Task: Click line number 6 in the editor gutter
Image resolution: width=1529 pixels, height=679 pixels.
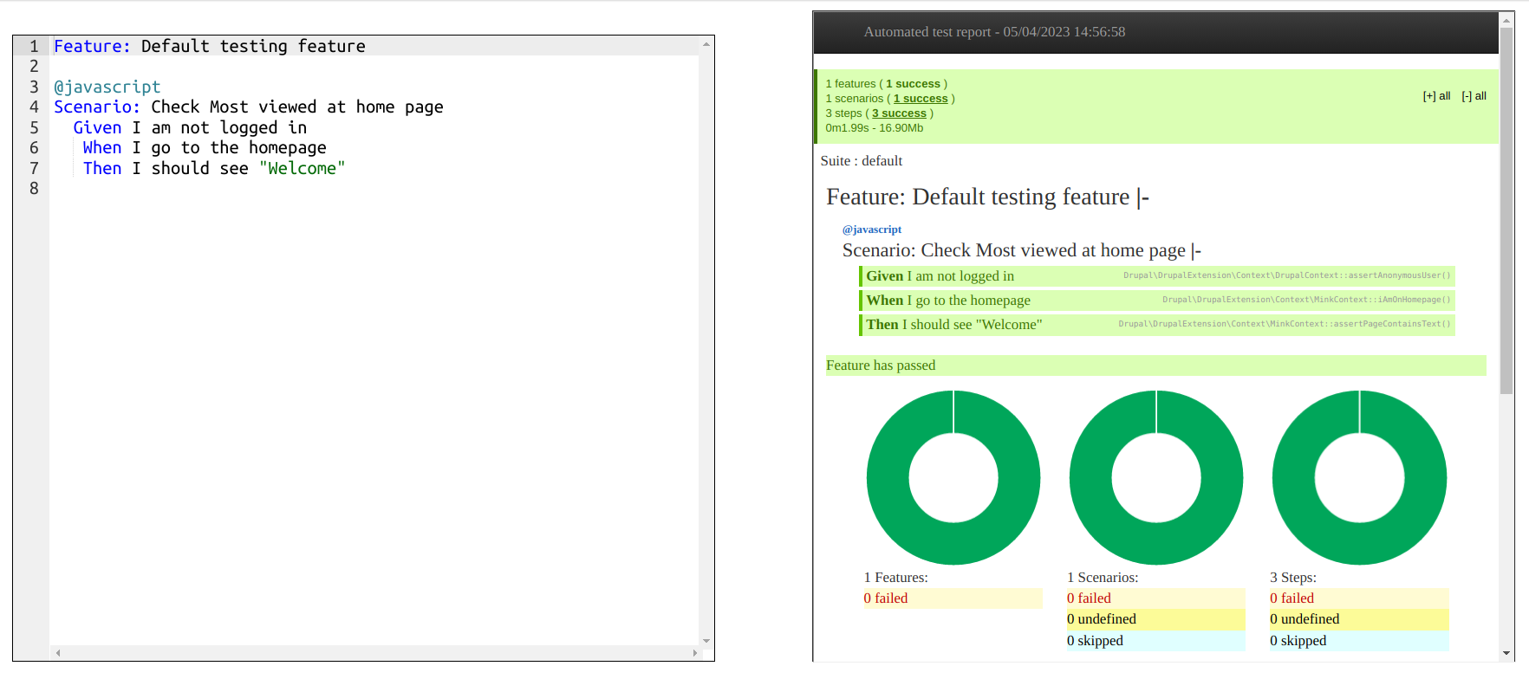Action: pos(34,148)
